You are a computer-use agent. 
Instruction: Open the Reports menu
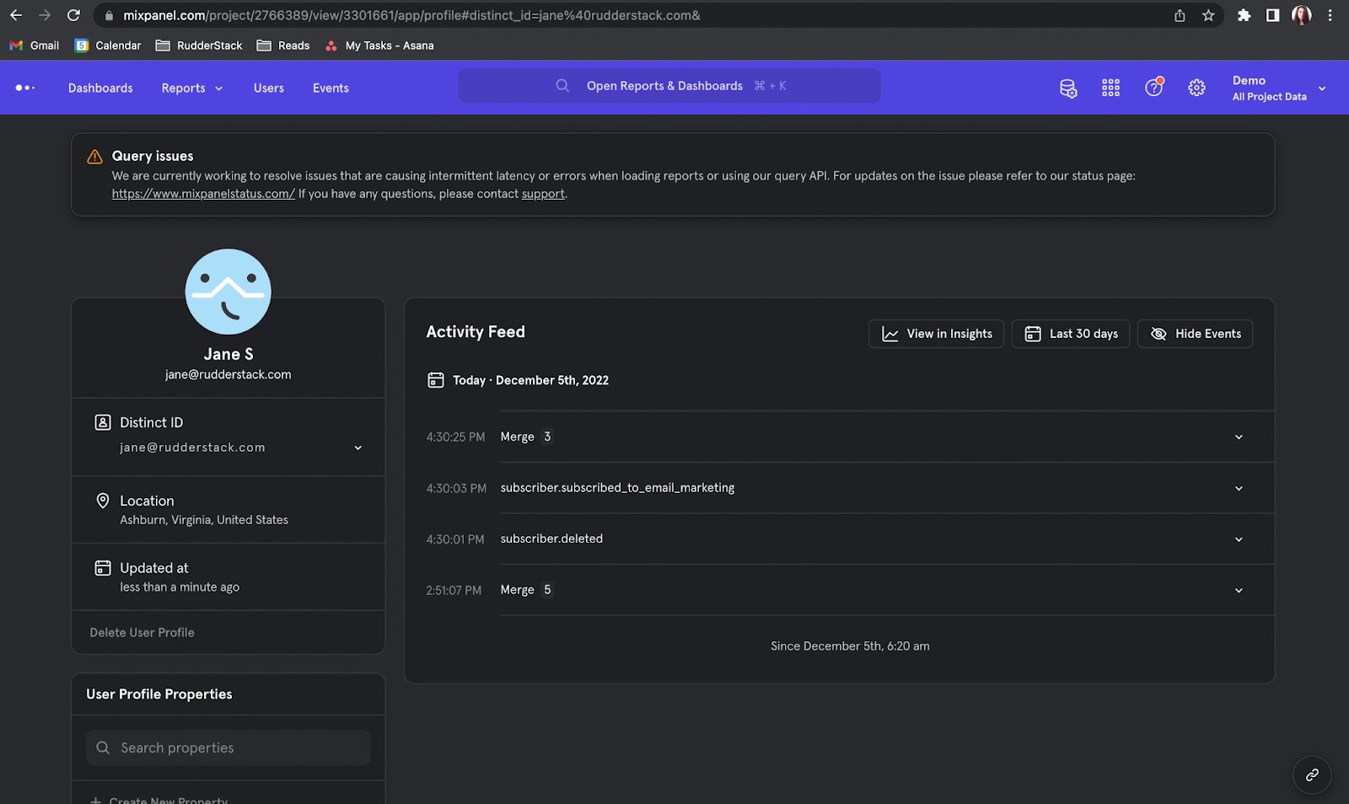(192, 88)
